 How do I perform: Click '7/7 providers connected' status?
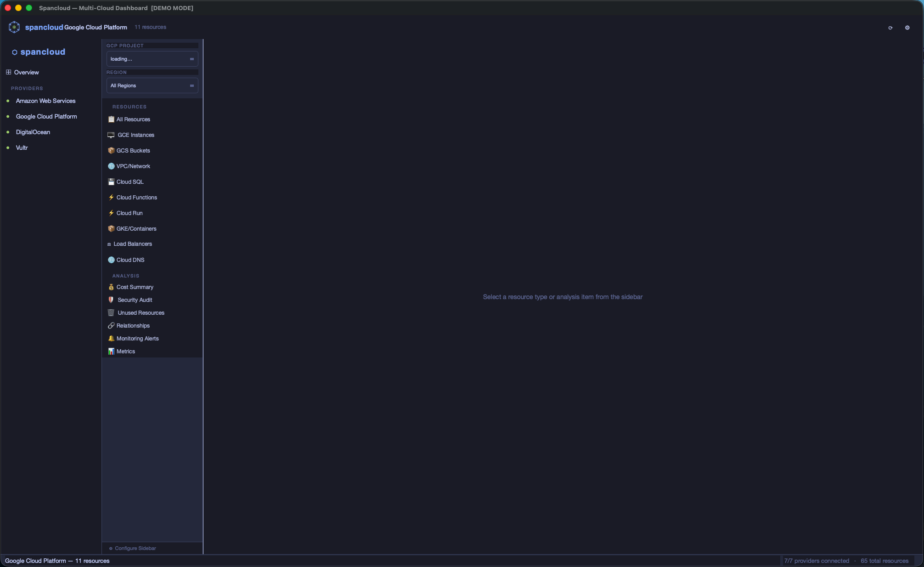(x=817, y=561)
